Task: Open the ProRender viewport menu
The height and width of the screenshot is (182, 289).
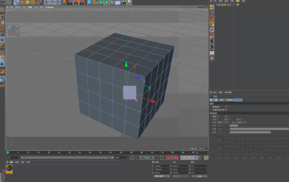Action: (50, 7)
